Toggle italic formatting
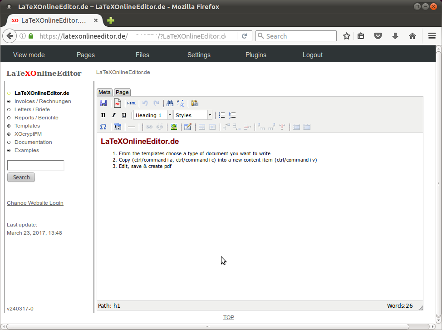442x330 pixels. coord(113,115)
